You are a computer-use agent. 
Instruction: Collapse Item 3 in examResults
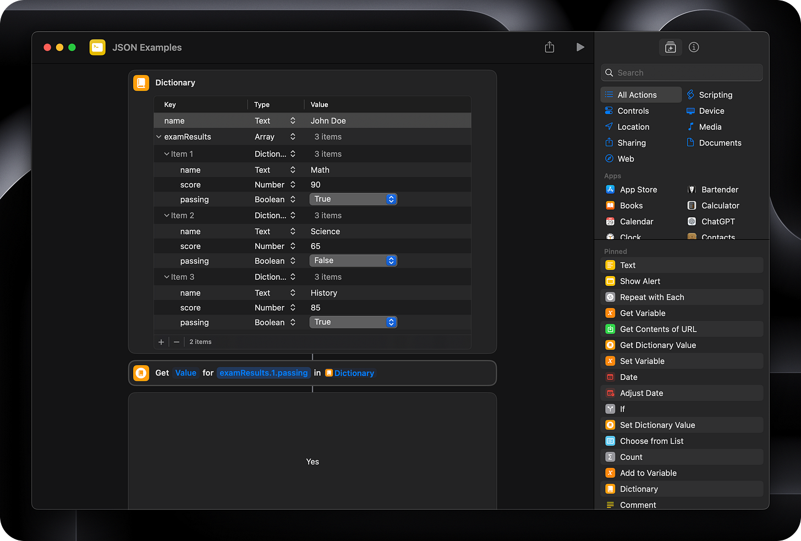pyautogui.click(x=167, y=277)
